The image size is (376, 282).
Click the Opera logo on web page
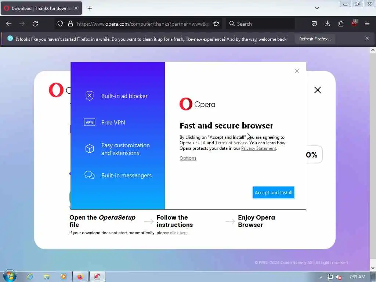[56, 90]
